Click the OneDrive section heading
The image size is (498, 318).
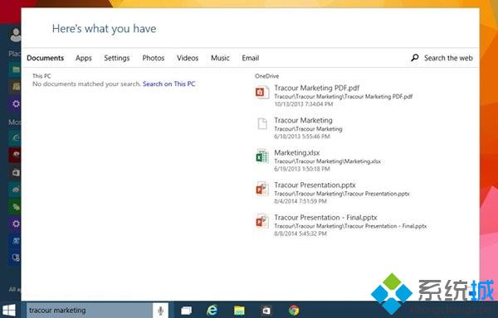coord(266,76)
